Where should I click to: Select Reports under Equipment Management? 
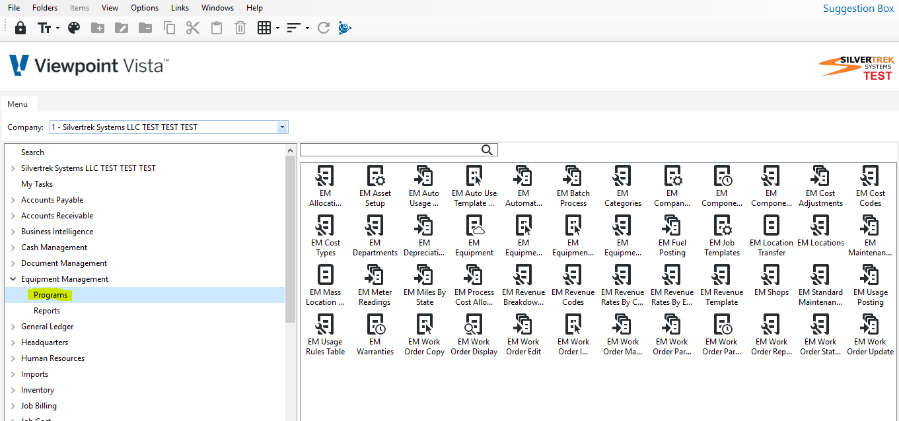click(47, 311)
